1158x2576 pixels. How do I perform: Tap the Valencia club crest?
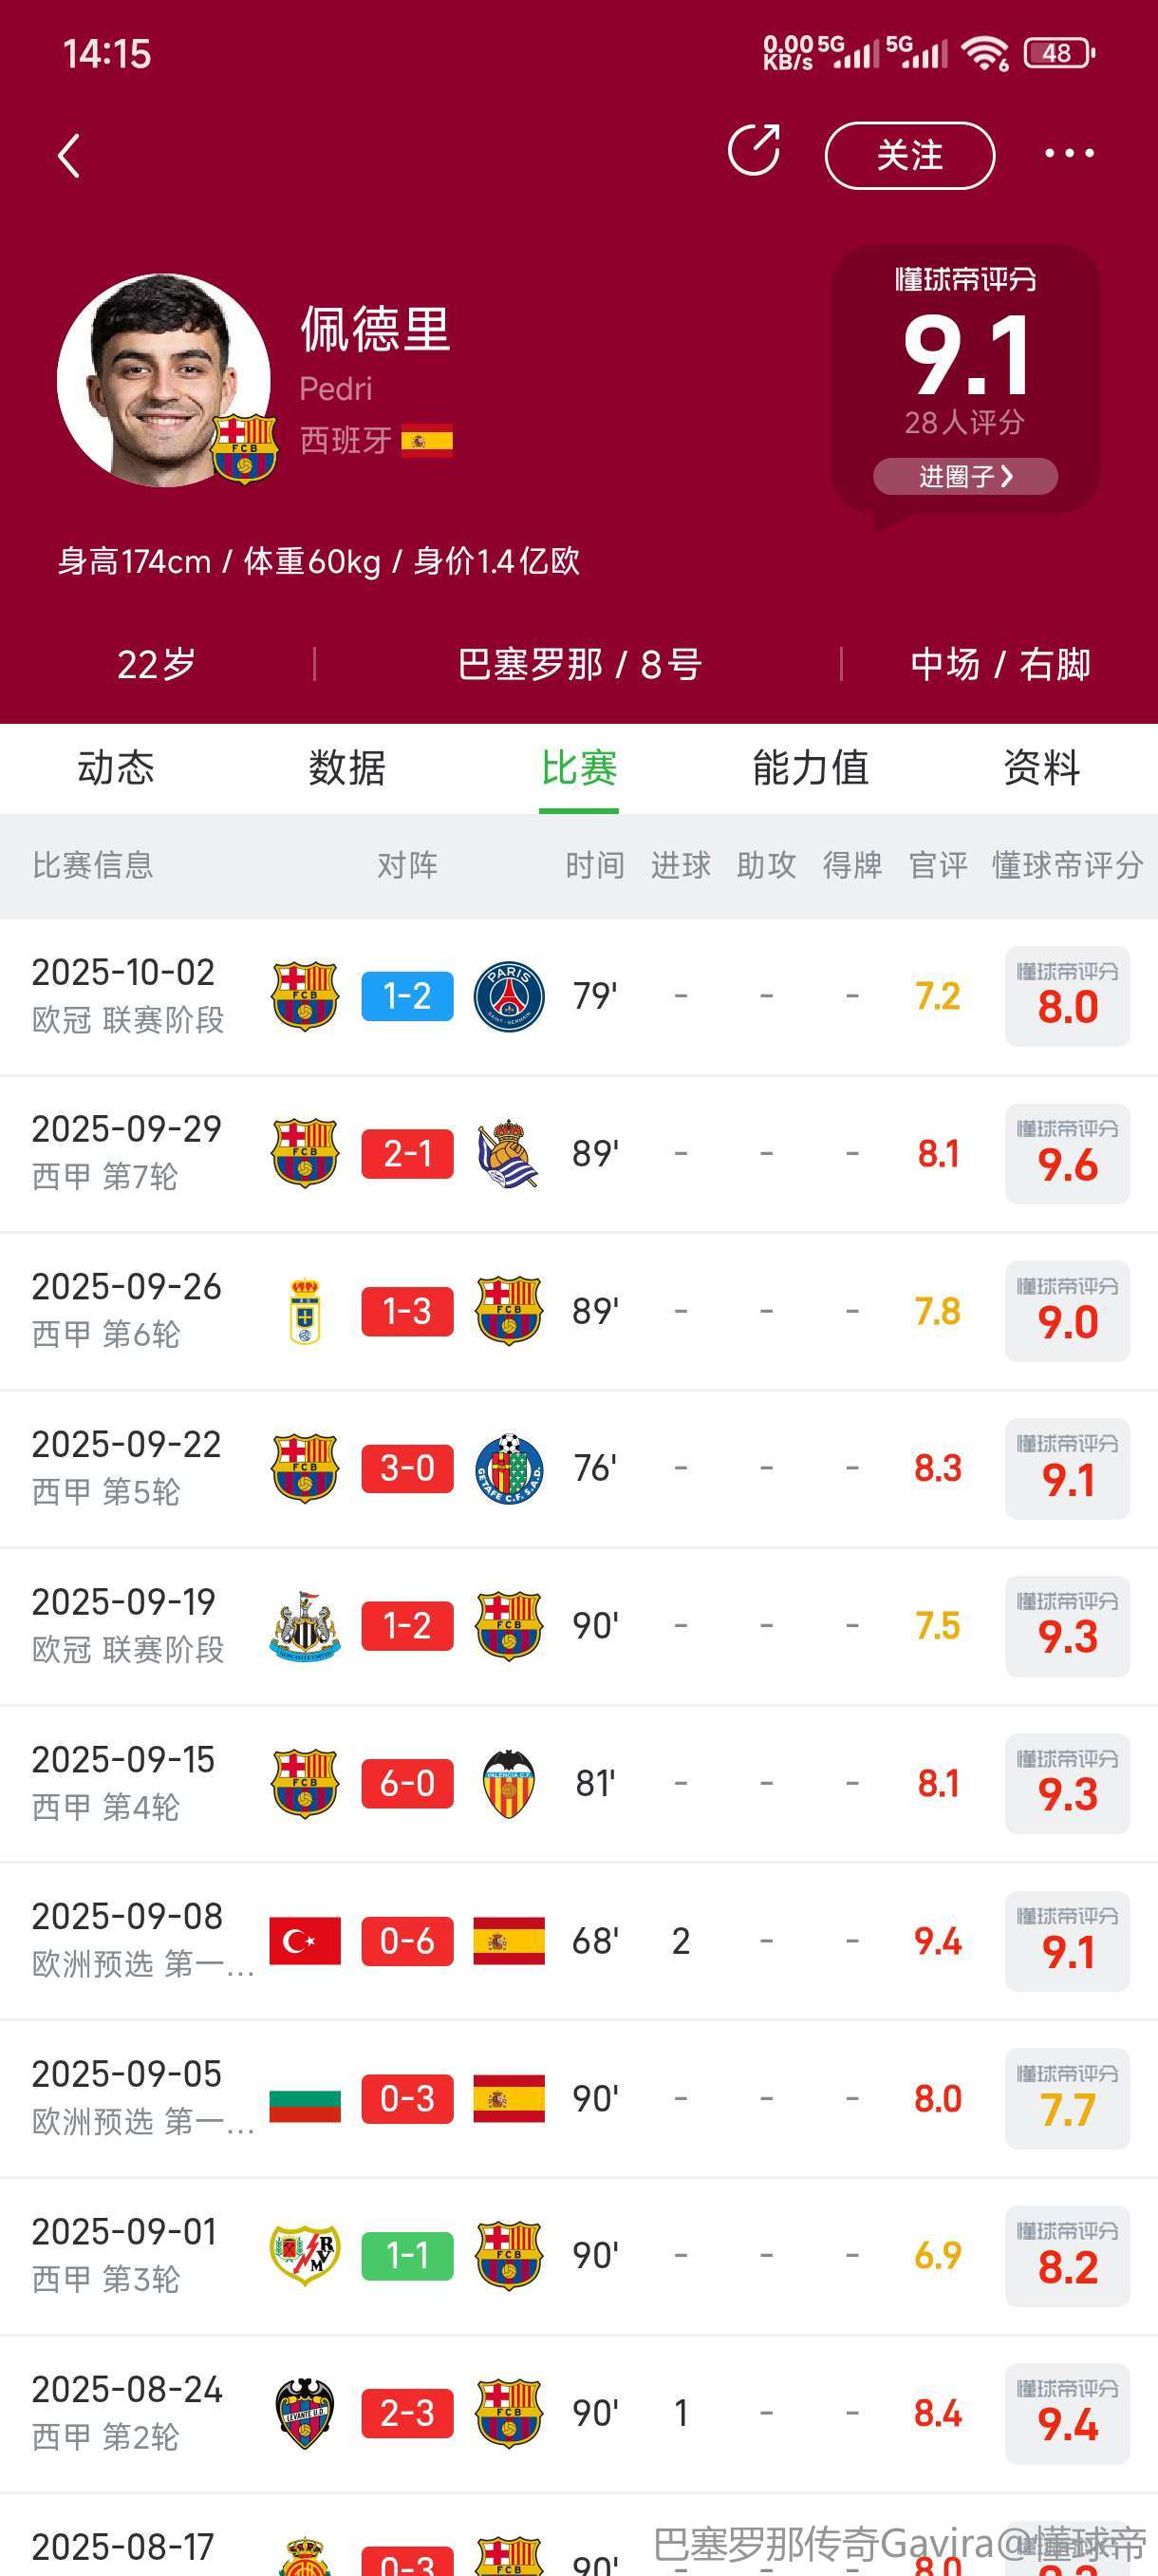point(509,1784)
